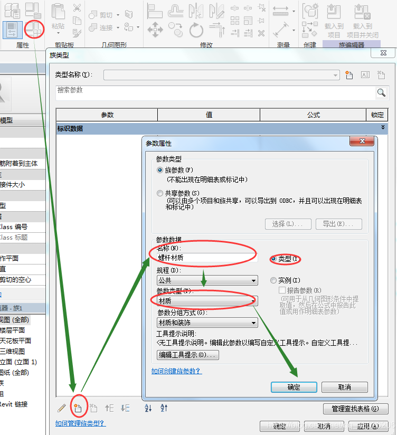Select the Offset tool icon
The width and height of the screenshot is (397, 435).
click(176, 11)
